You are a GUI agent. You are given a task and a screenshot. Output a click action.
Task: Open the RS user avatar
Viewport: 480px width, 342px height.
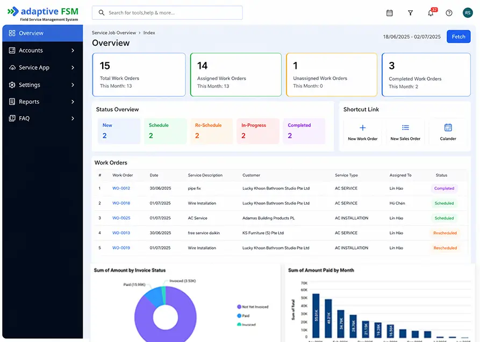click(x=468, y=12)
